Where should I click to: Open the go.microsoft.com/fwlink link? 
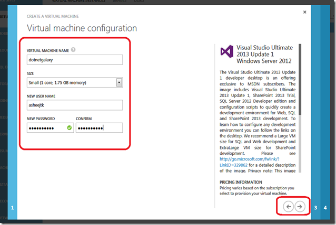click(x=250, y=162)
